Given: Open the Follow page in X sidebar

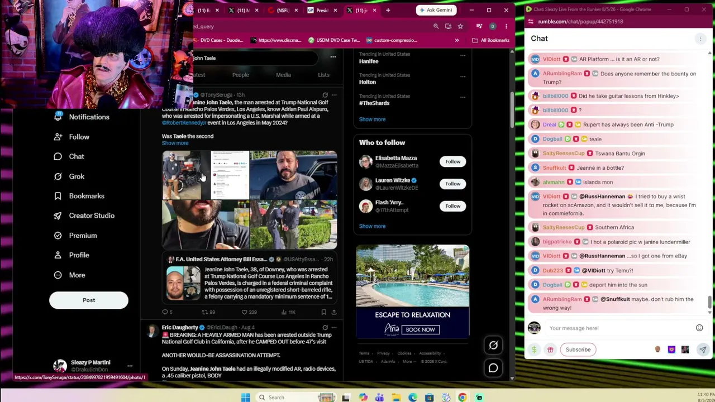Looking at the screenshot, I should (x=71, y=137).
